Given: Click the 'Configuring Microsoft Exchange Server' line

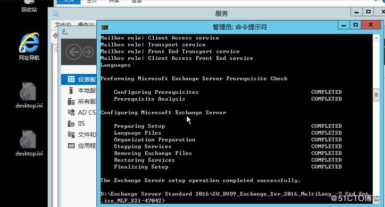Looking at the screenshot, I should click(x=163, y=113).
